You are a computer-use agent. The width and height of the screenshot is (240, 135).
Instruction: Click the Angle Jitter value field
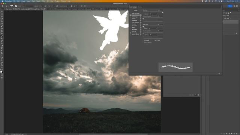(160, 24)
